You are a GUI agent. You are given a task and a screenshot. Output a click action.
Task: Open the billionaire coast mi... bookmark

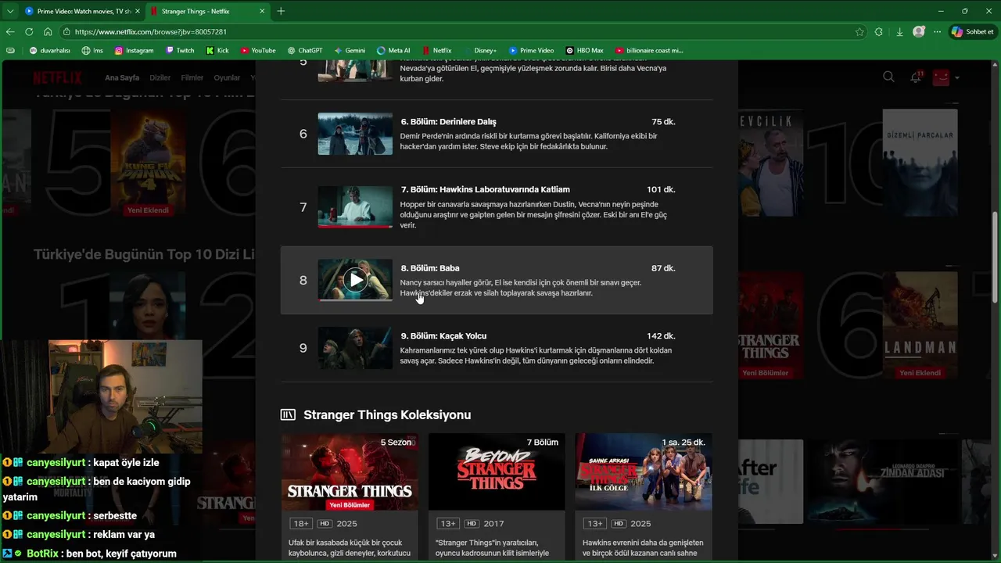coord(649,50)
